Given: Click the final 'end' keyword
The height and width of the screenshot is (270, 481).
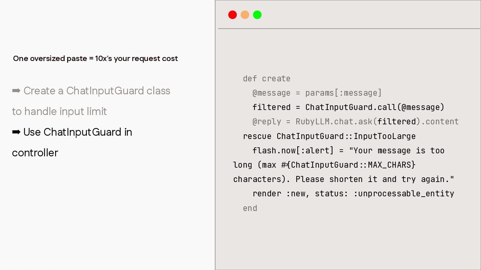Looking at the screenshot, I should [250, 208].
